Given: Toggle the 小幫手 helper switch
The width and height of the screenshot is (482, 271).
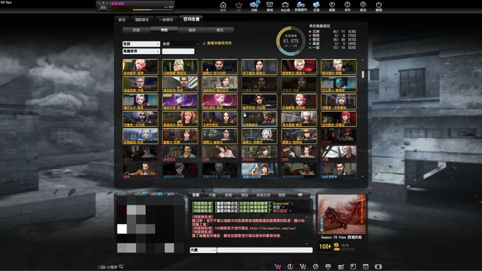Looking at the screenshot, I should 102,267.
